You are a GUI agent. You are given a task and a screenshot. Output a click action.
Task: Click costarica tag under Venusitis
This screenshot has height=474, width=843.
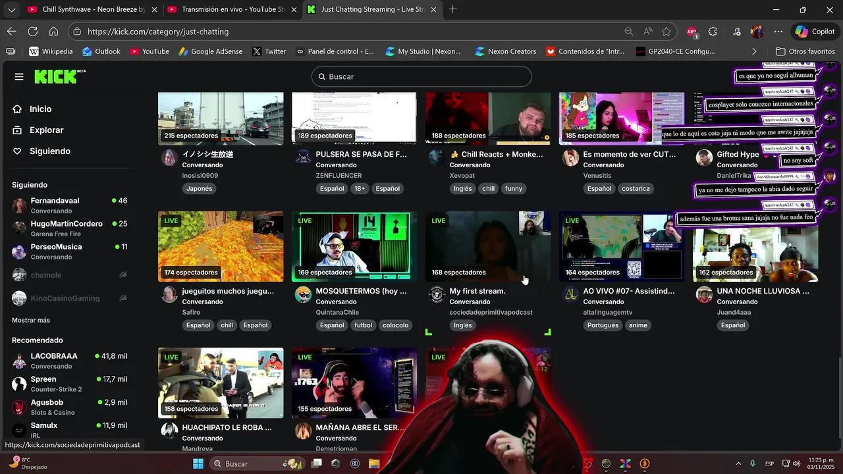pyautogui.click(x=636, y=188)
